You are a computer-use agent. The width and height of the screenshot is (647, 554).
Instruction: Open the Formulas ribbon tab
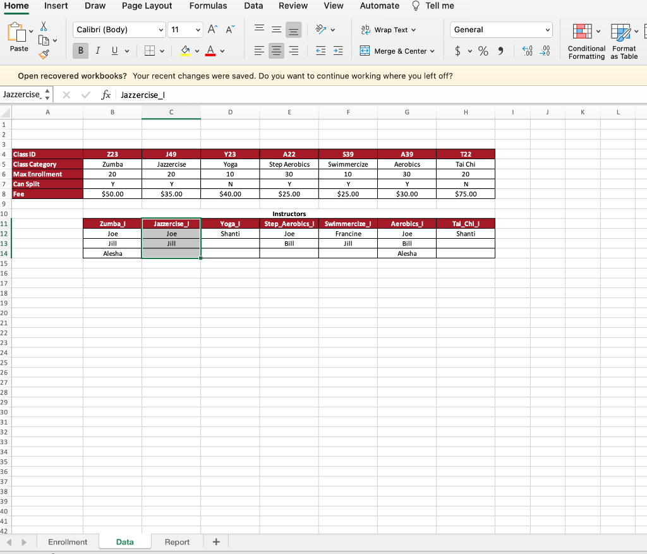[x=208, y=6]
